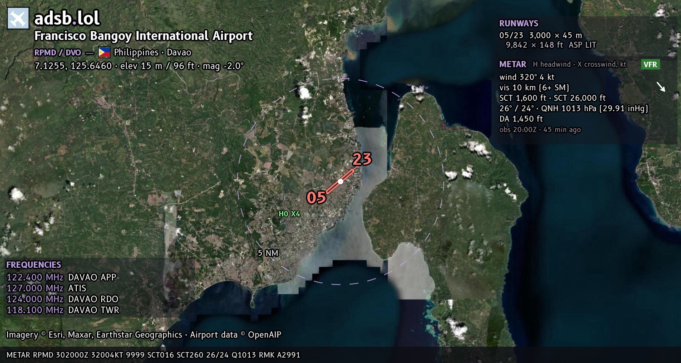The width and height of the screenshot is (681, 363).
Task: Click the FREQUENCIES section heading
Action: coord(34,265)
